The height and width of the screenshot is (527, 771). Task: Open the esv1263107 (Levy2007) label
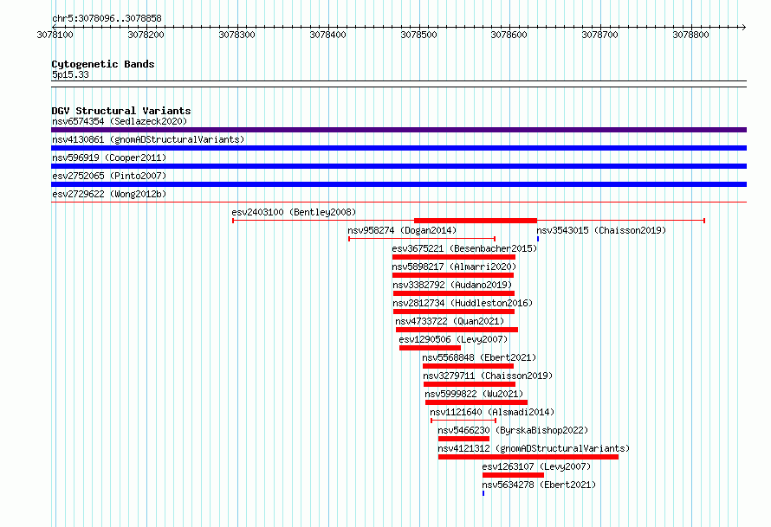point(536,466)
